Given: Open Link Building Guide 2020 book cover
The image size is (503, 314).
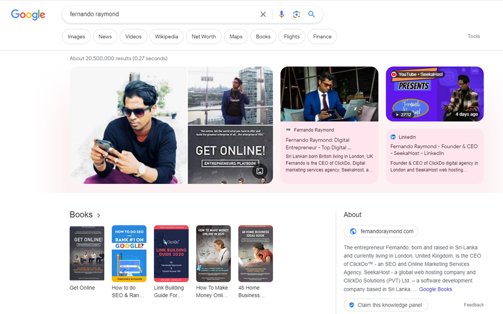Looking at the screenshot, I should point(172,253).
